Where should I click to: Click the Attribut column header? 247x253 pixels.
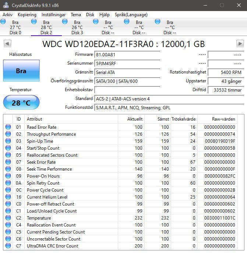click(x=71, y=119)
